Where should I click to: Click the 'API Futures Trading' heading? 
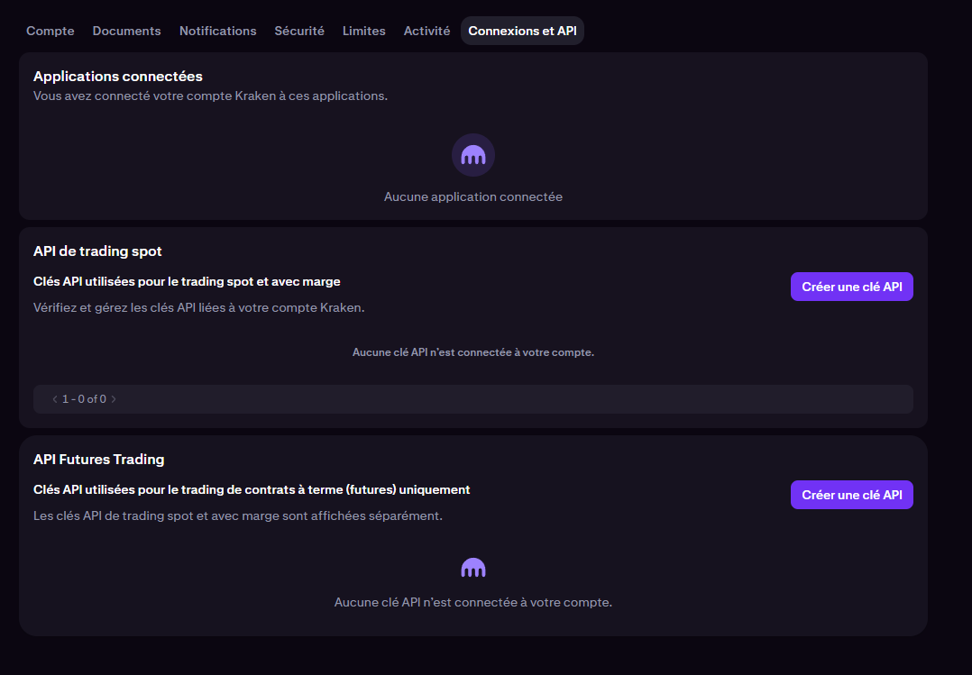[x=99, y=459]
